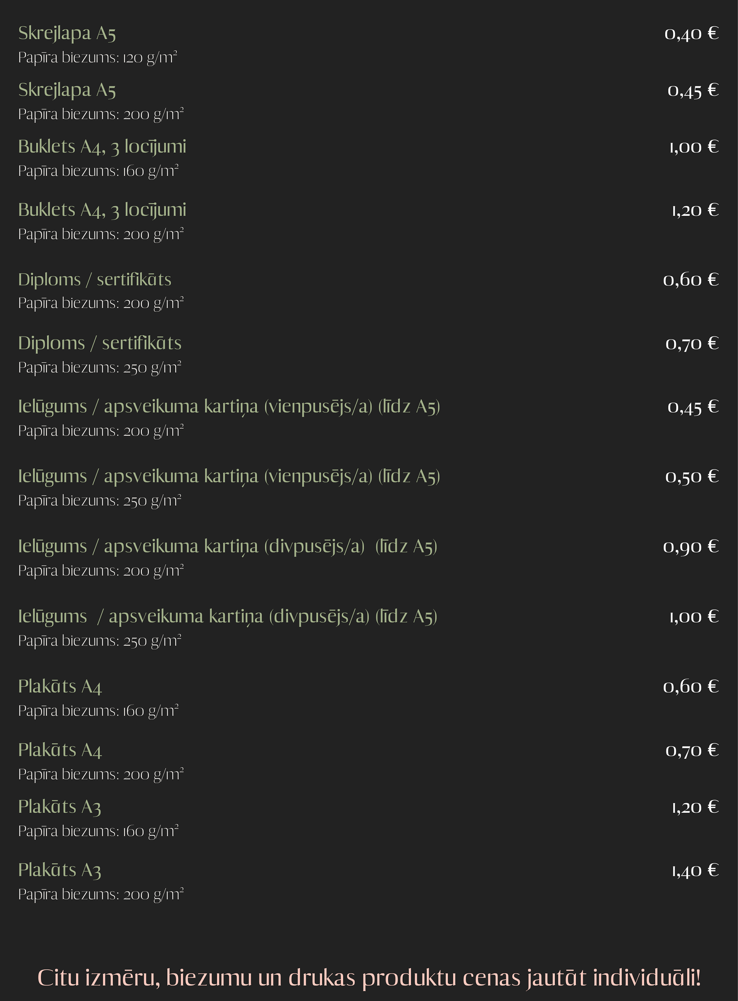Viewport: 738px width, 1001px height.
Task: Click the price for Diploms 200 g/m²
Action: (x=691, y=280)
